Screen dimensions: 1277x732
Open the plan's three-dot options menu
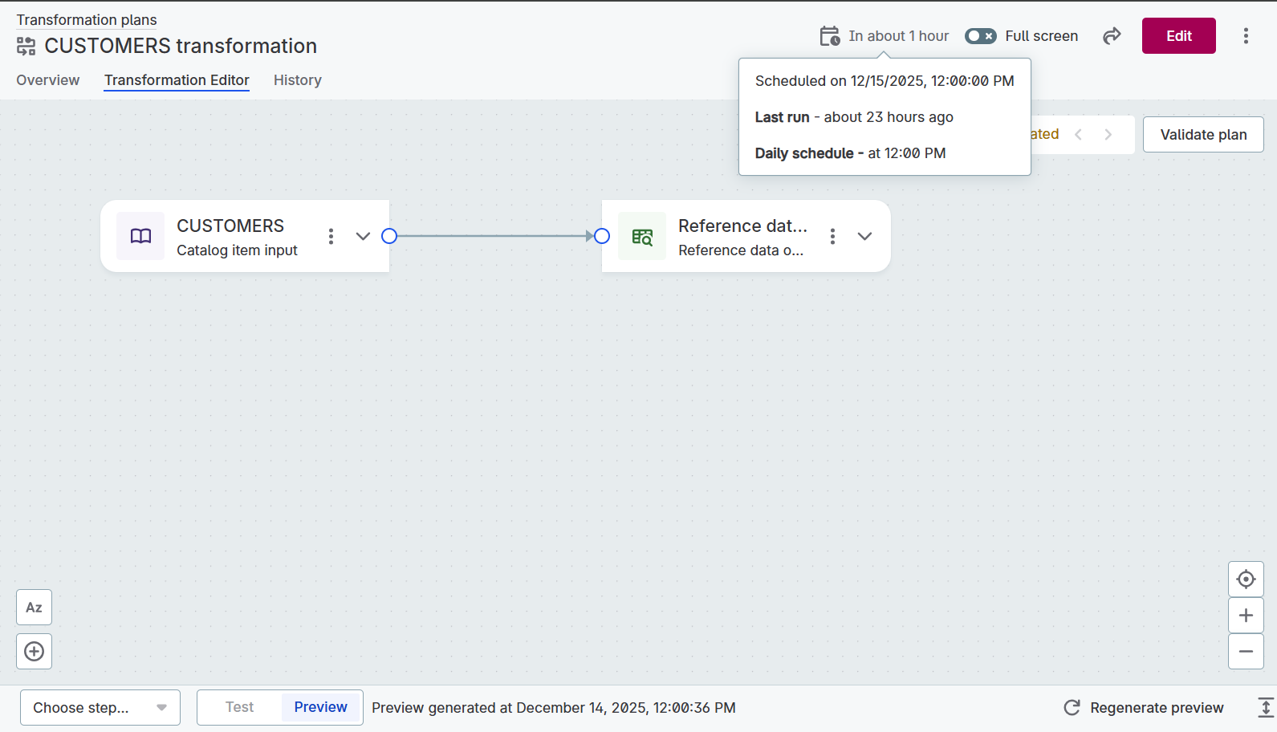1246,36
